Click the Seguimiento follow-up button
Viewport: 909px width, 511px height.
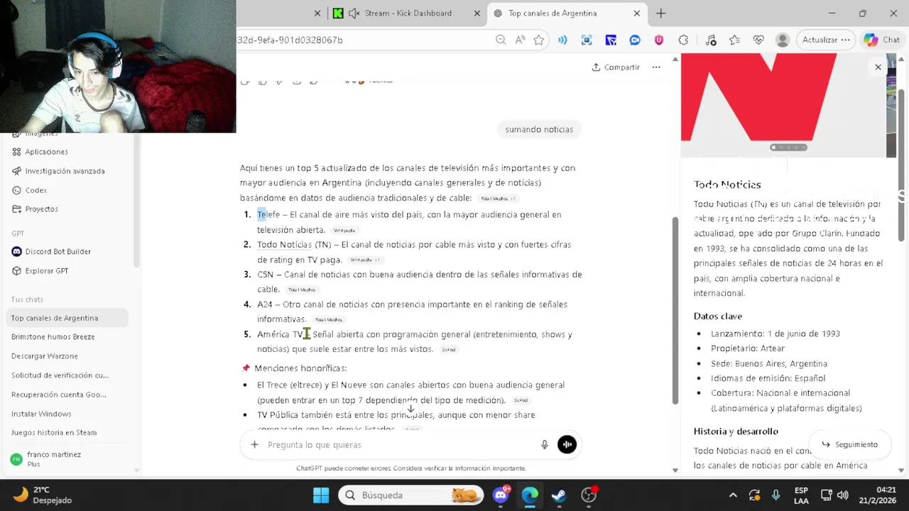[850, 444]
